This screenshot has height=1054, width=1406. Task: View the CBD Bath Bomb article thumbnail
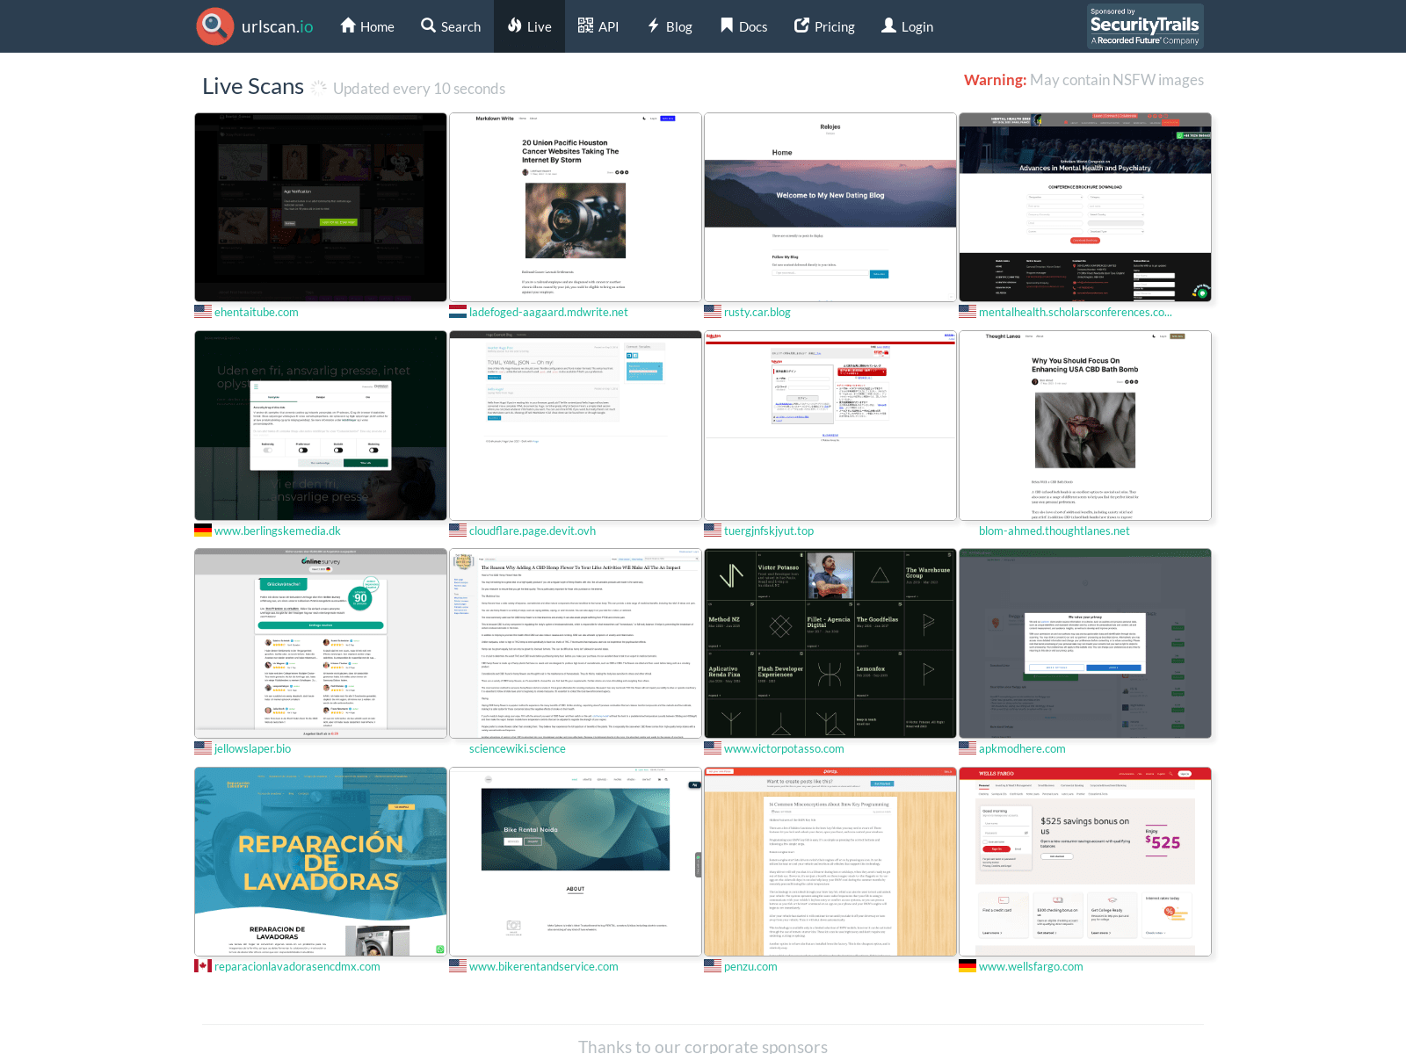pos(1085,425)
